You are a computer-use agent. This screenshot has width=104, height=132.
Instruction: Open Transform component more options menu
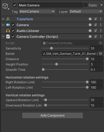tap(101, 19)
